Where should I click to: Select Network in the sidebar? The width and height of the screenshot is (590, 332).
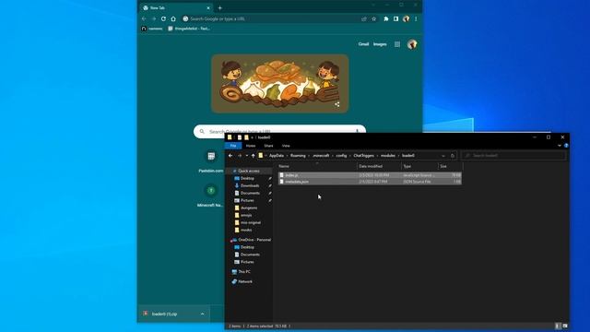(245, 281)
